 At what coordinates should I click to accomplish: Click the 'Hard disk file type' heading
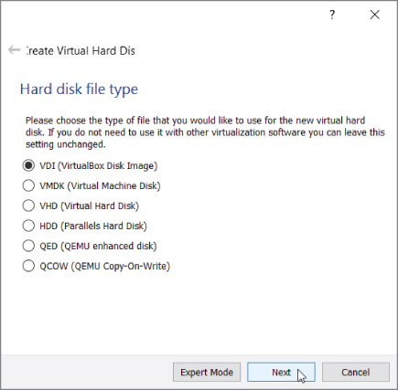(79, 90)
